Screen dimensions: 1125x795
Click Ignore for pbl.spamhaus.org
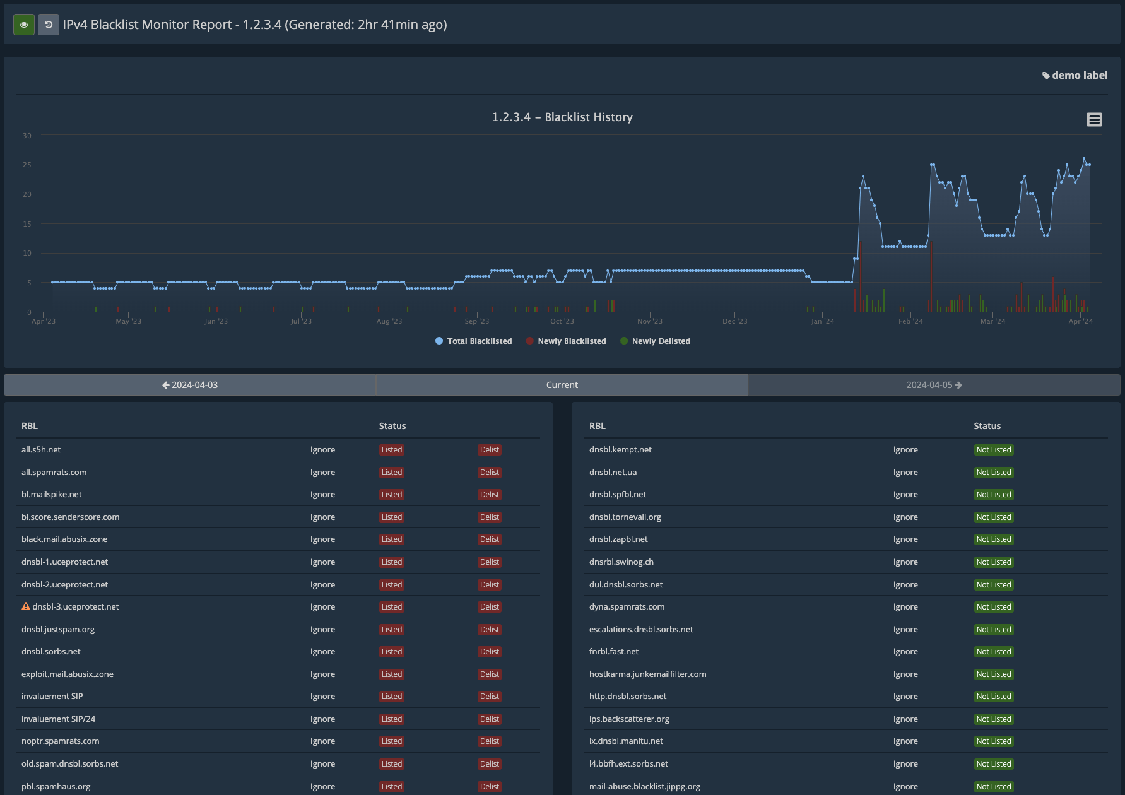322,787
